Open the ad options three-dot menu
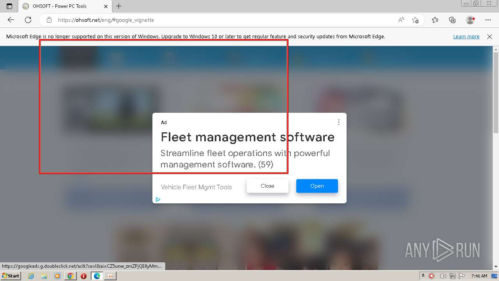Image resolution: width=499 pixels, height=281 pixels. [x=338, y=122]
